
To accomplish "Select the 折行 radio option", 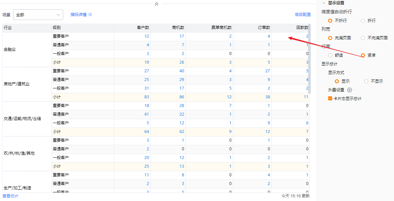I will (x=363, y=21).
